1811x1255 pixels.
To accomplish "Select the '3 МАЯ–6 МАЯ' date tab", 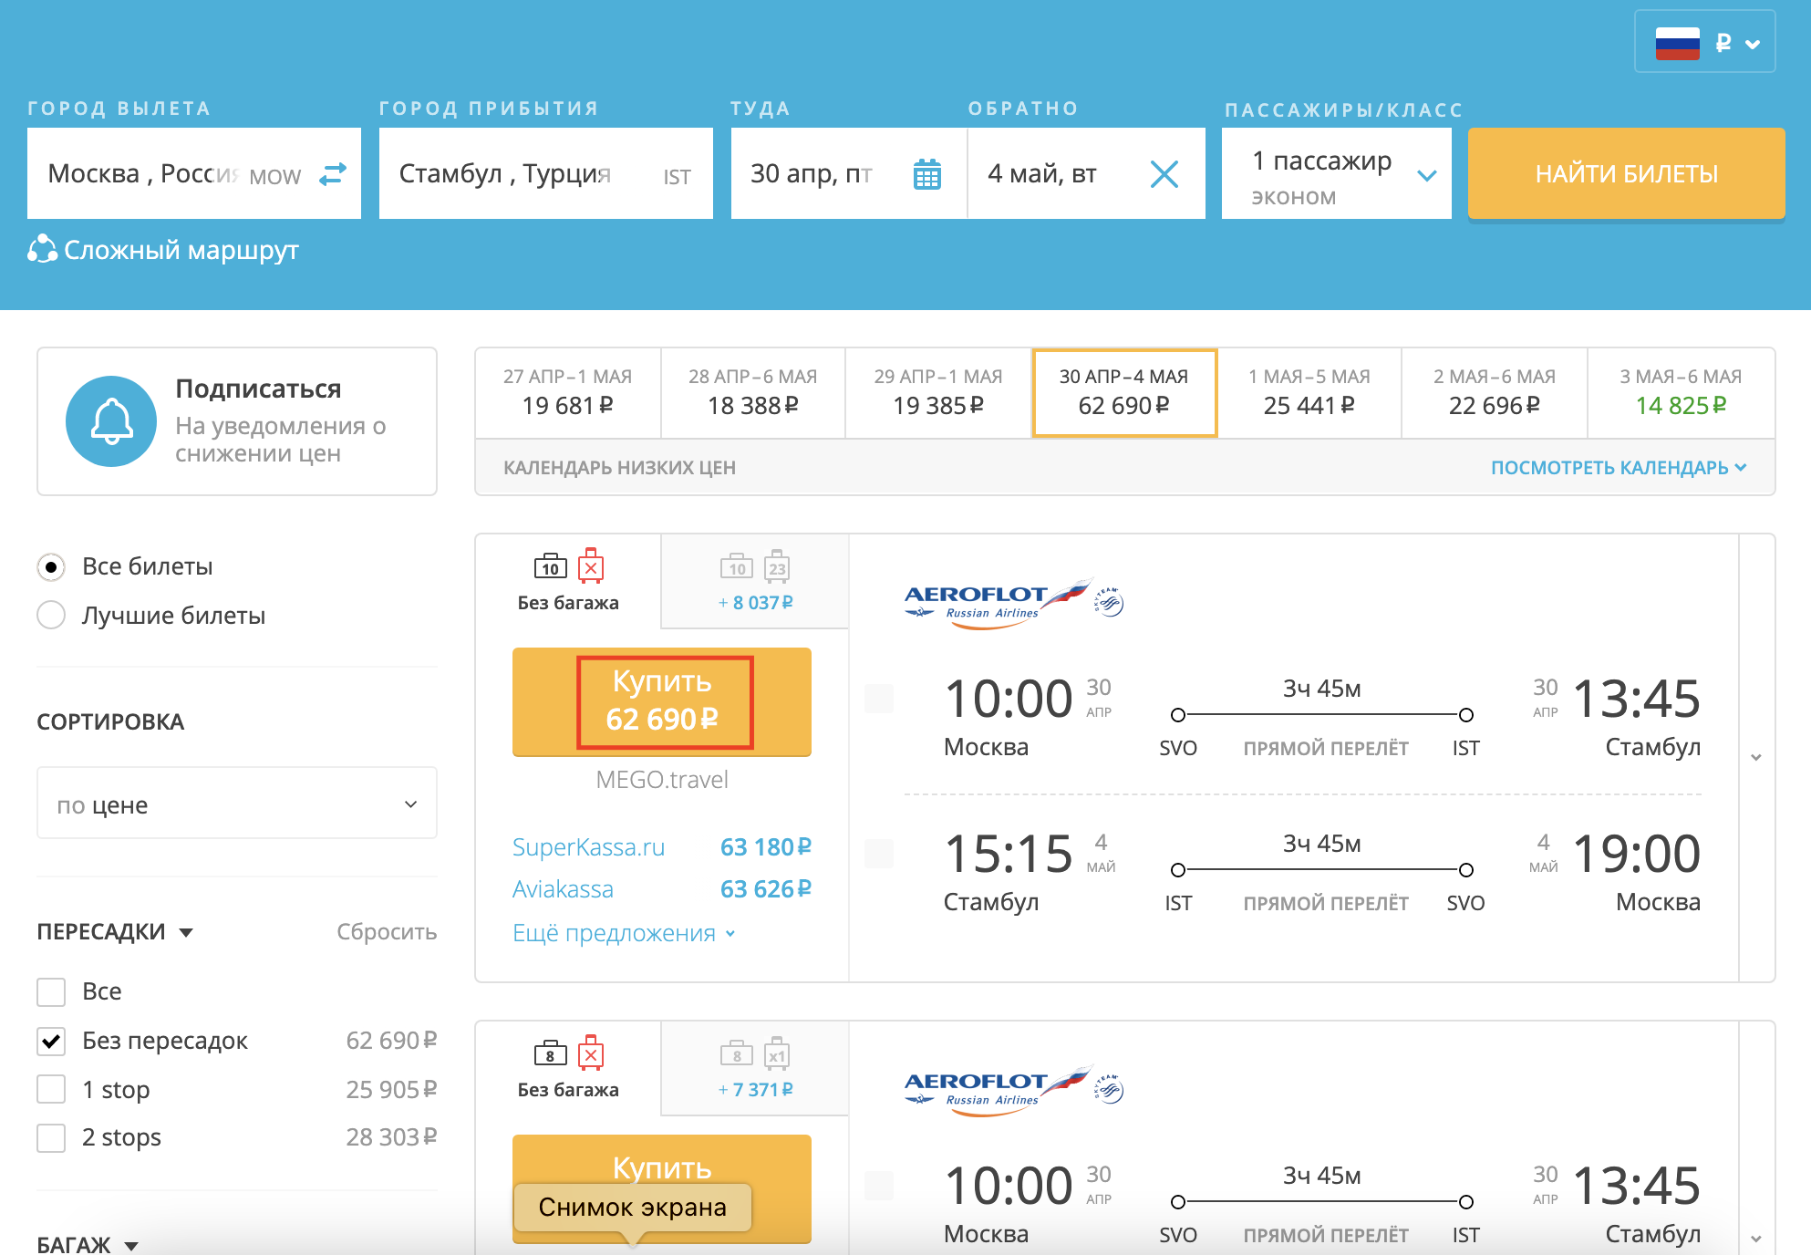I will (x=1681, y=393).
